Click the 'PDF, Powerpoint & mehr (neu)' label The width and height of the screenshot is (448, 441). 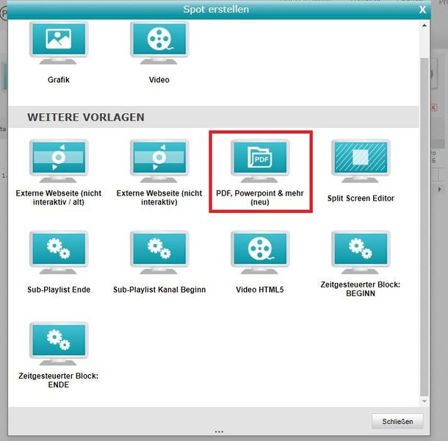coord(260,198)
